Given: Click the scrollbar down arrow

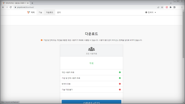Looking at the screenshot, I should [183, 102].
